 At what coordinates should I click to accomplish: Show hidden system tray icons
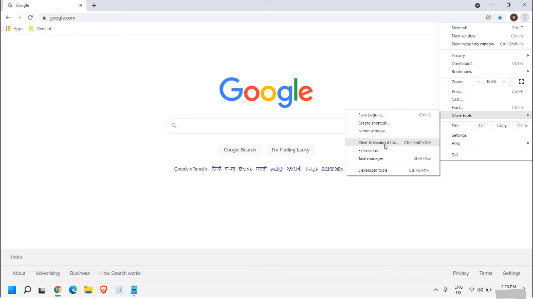coord(435,290)
